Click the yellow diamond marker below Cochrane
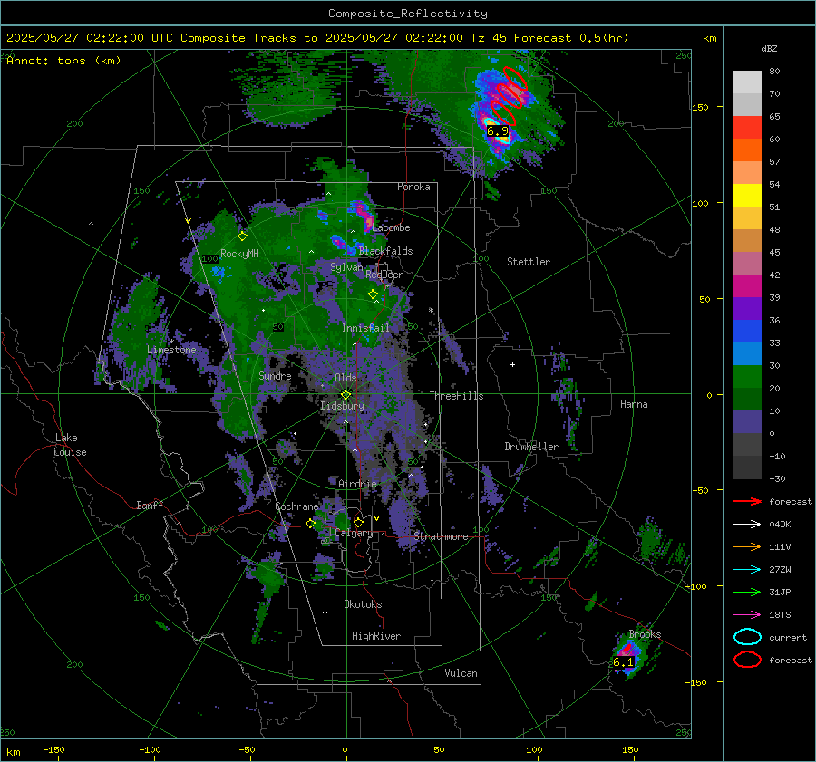 pos(311,523)
